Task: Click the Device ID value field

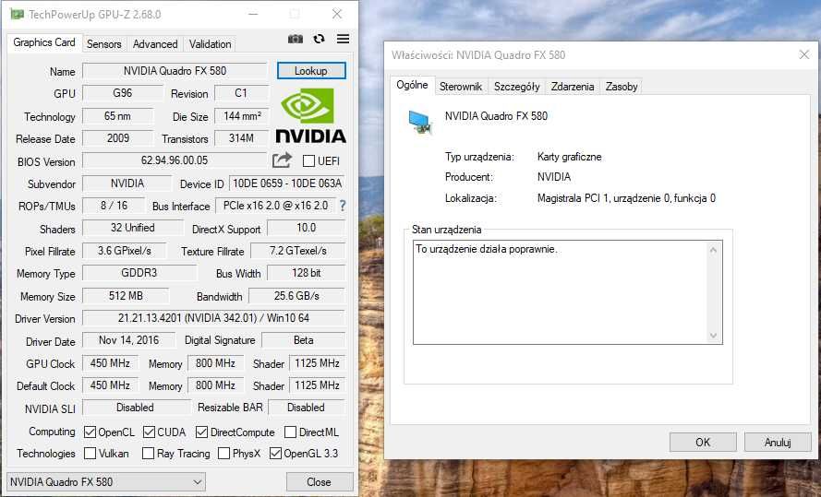Action: pos(287,183)
